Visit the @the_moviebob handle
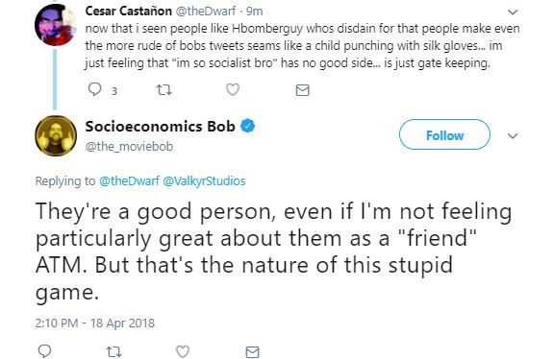 pyautogui.click(x=129, y=146)
